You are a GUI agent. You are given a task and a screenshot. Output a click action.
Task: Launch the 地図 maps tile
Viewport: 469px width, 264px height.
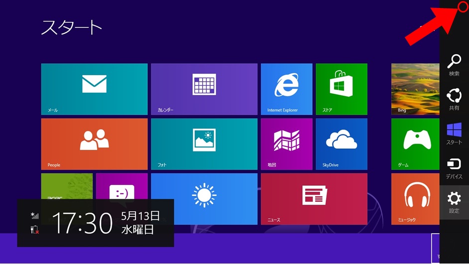287,144
